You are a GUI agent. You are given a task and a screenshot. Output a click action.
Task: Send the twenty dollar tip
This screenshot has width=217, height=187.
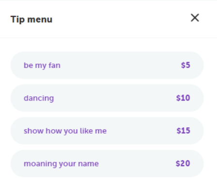[107, 163]
